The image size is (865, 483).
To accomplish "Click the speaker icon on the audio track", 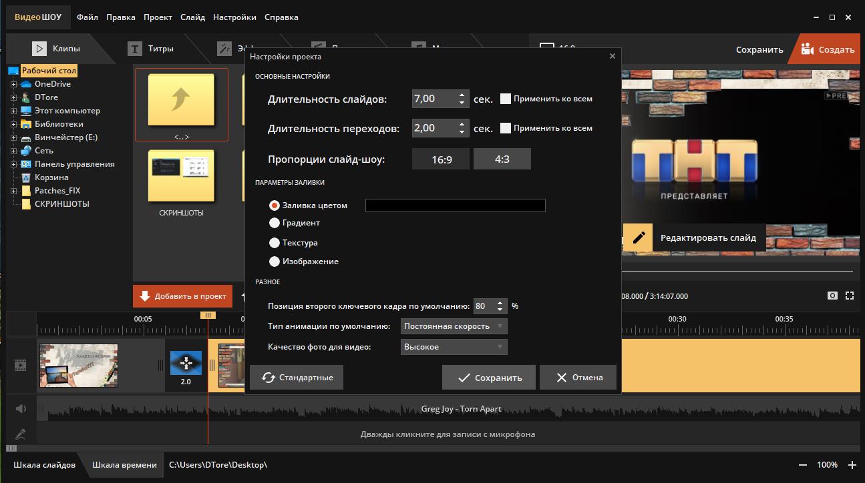I will tap(21, 409).
